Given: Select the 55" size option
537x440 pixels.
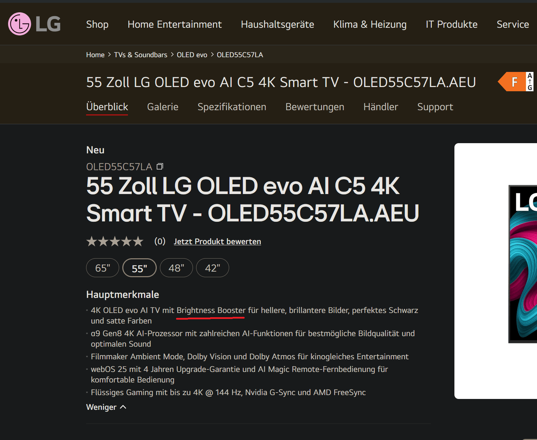Looking at the screenshot, I should pyautogui.click(x=140, y=268).
